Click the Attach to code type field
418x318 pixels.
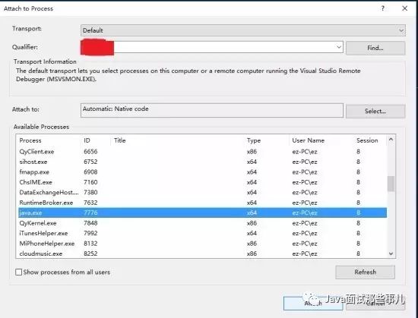click(x=212, y=110)
